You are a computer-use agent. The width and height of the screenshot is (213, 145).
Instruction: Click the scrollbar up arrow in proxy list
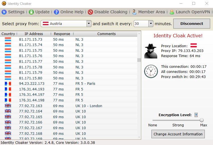click(139, 33)
